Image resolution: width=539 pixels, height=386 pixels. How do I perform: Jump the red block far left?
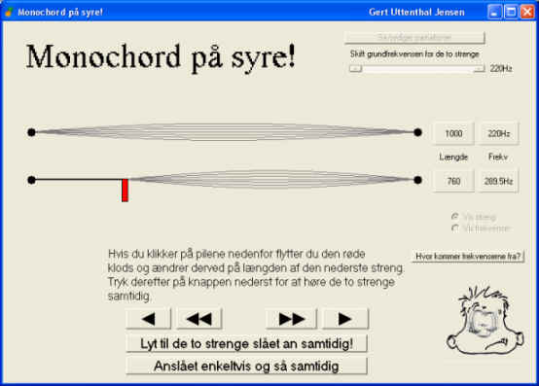tap(199, 319)
